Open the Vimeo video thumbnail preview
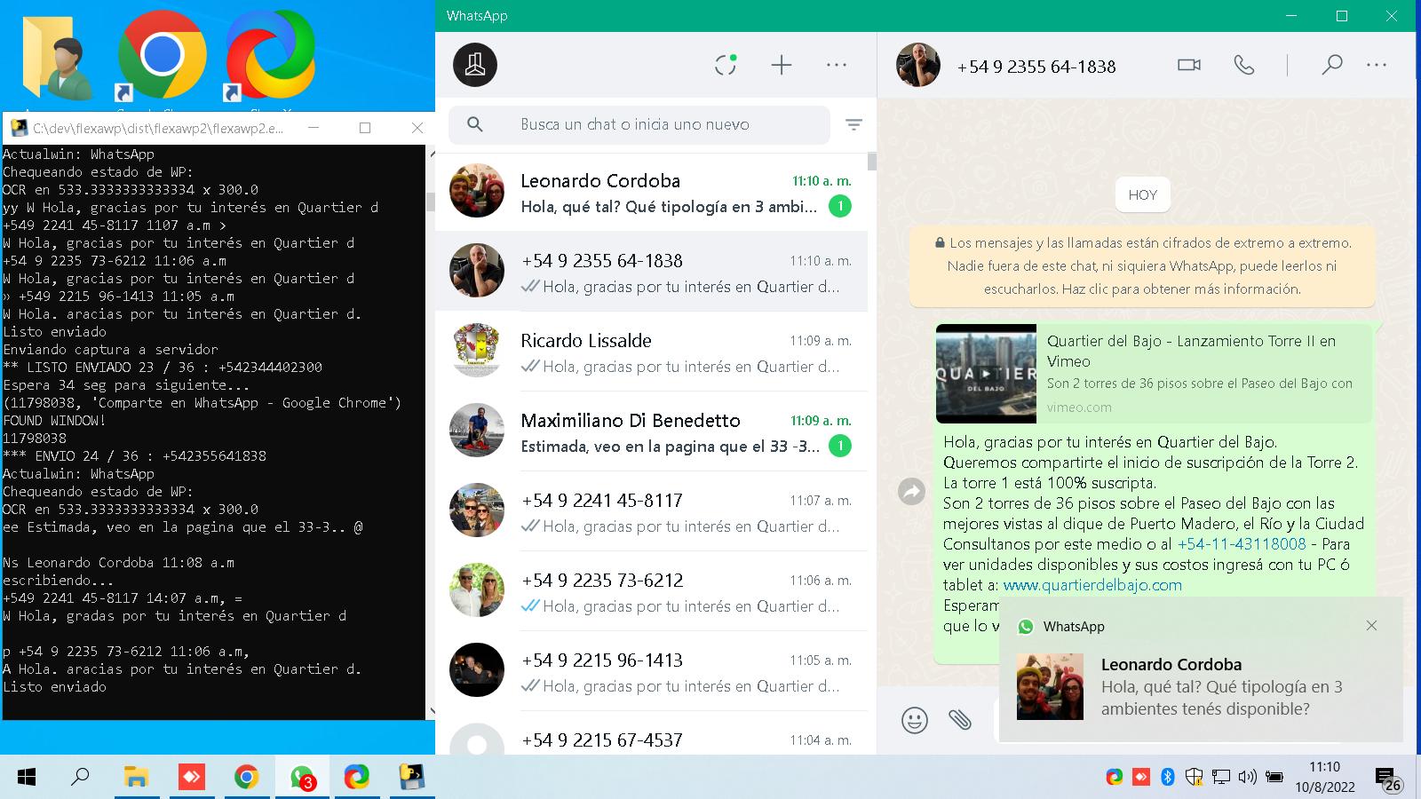Screen dimensions: 1421x799 click(x=986, y=373)
